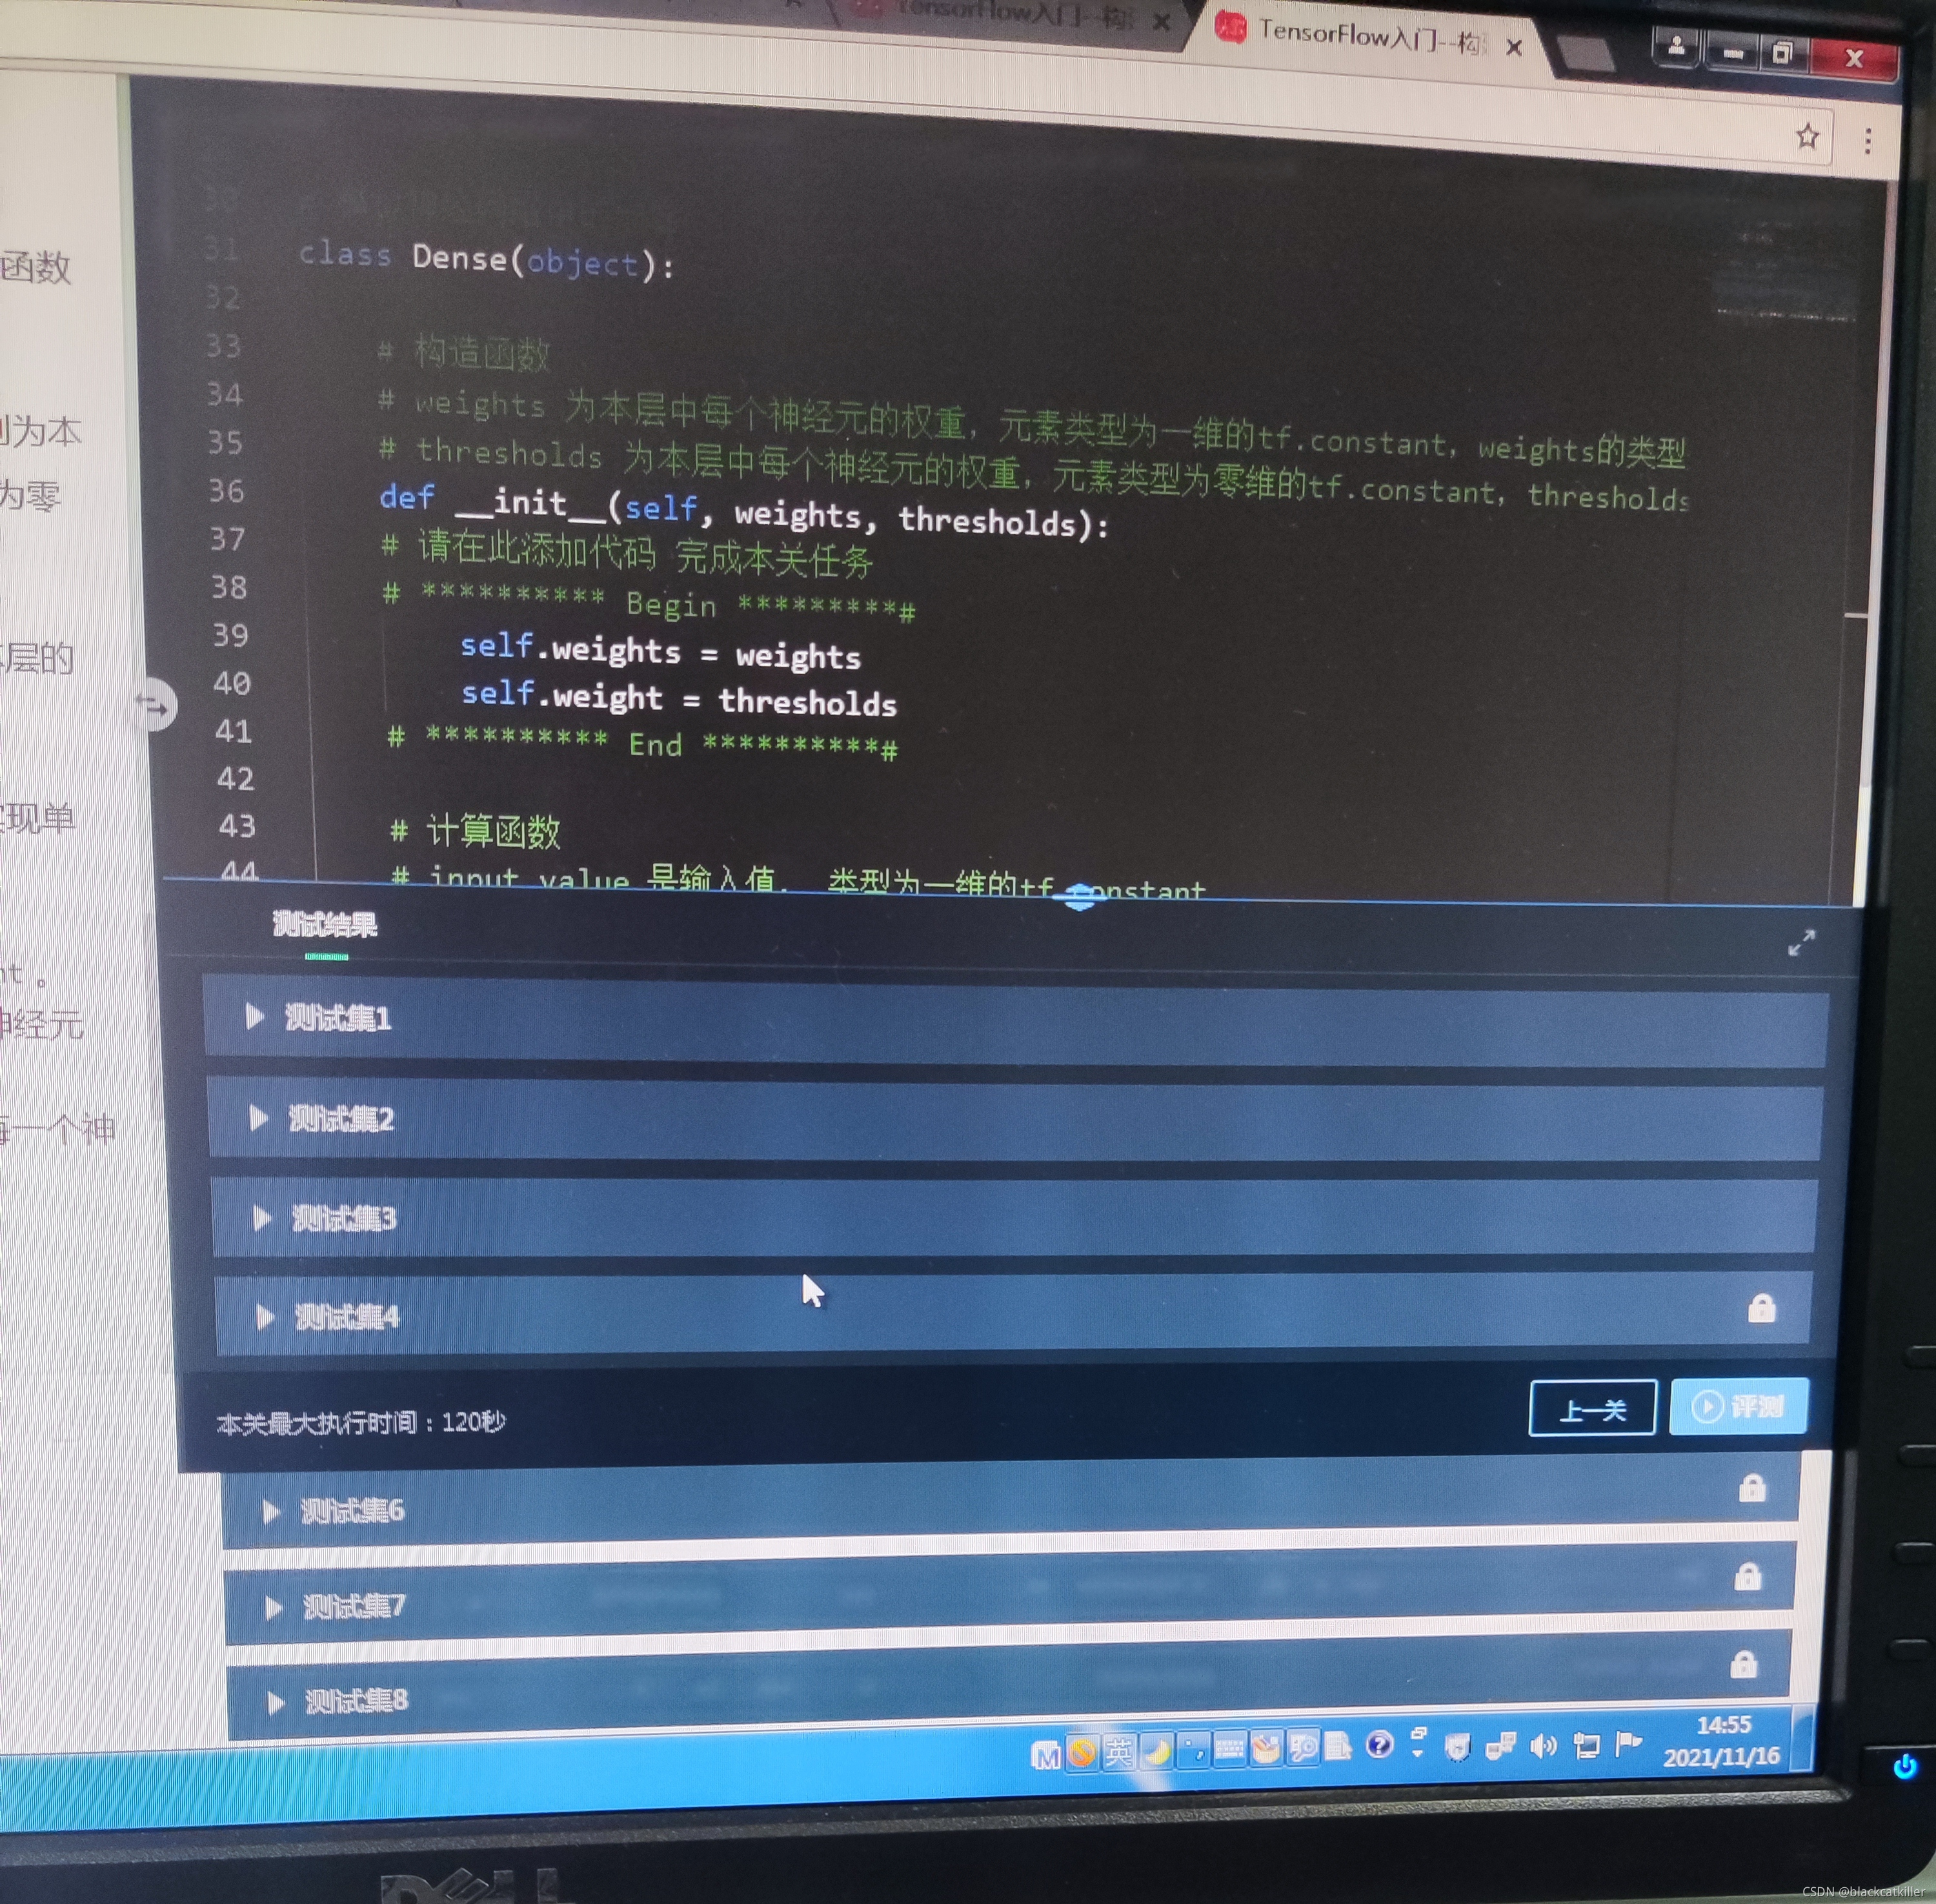This screenshot has height=1904, width=1936.
Task: Click the panel swap arrows icon
Action: tap(153, 706)
